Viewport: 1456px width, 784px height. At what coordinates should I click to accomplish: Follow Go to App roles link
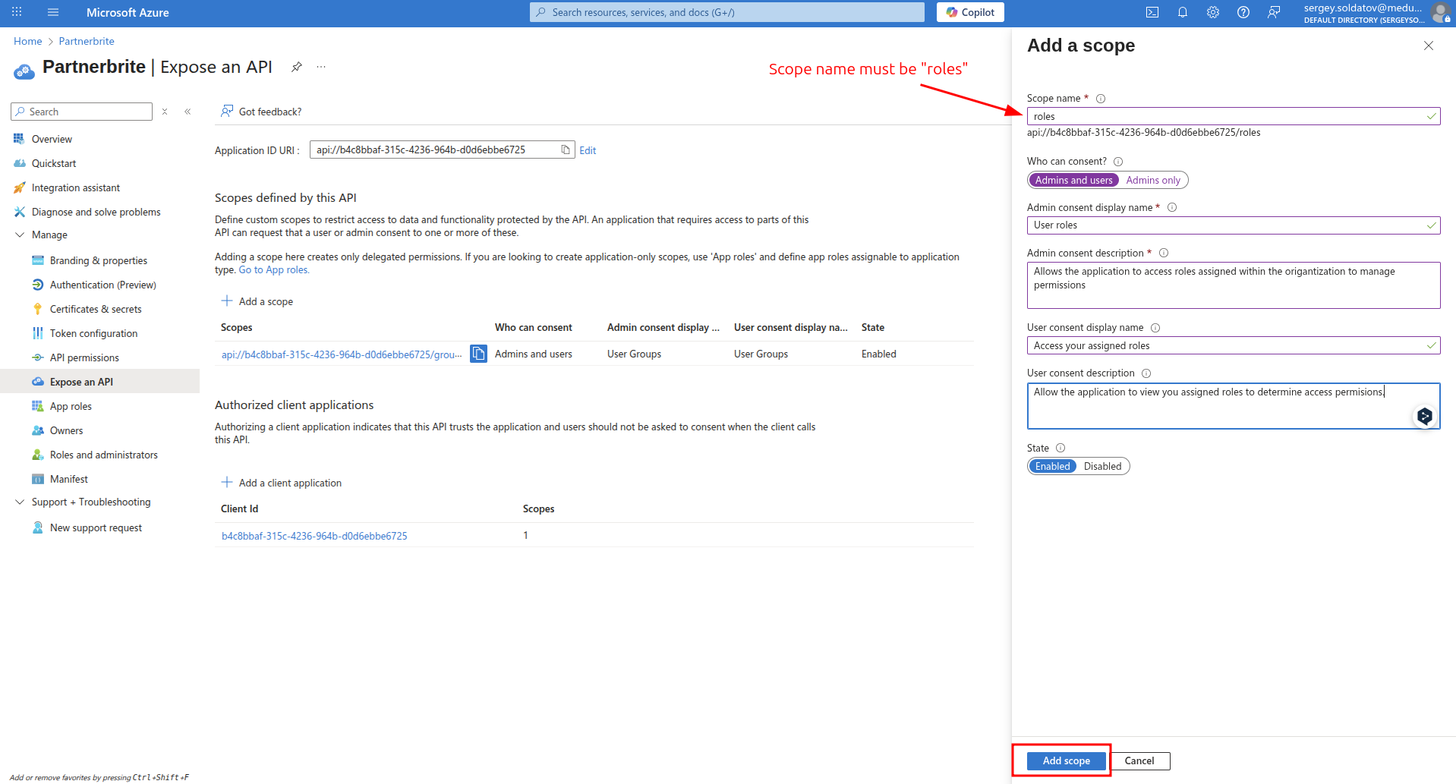(274, 269)
